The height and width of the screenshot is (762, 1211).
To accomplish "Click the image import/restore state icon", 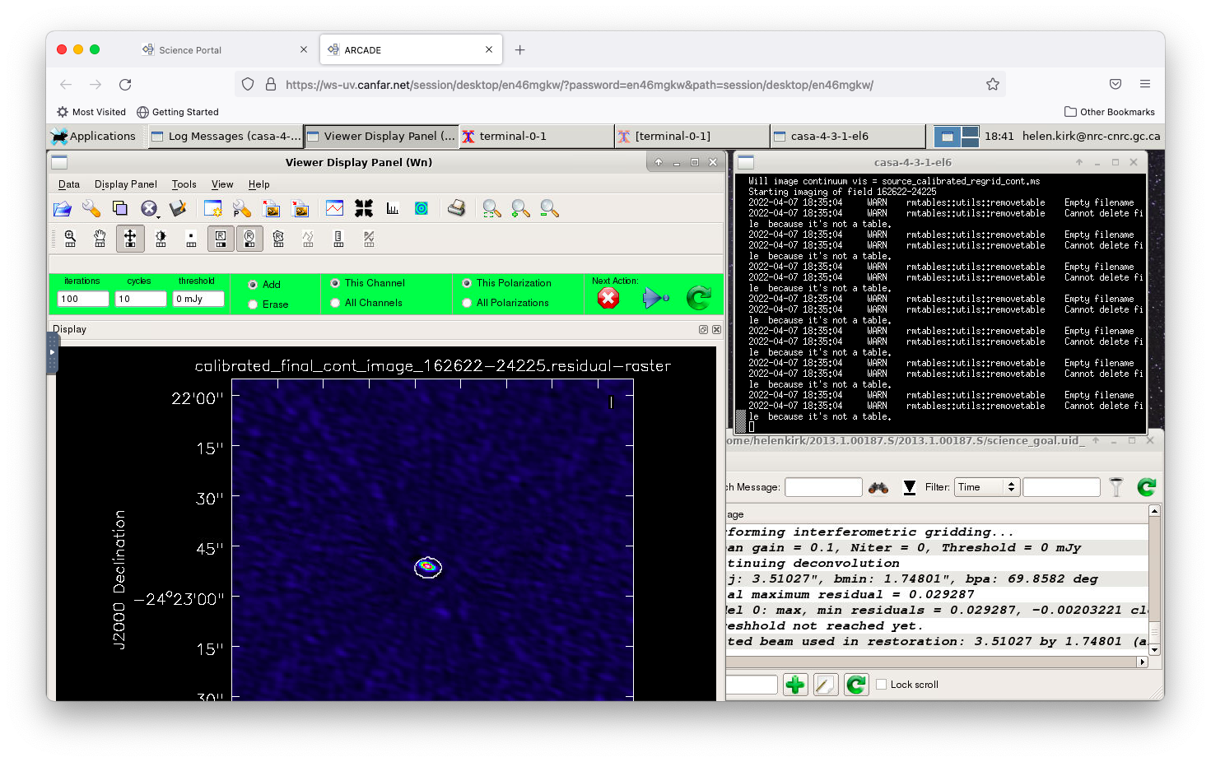I will click(x=272, y=209).
